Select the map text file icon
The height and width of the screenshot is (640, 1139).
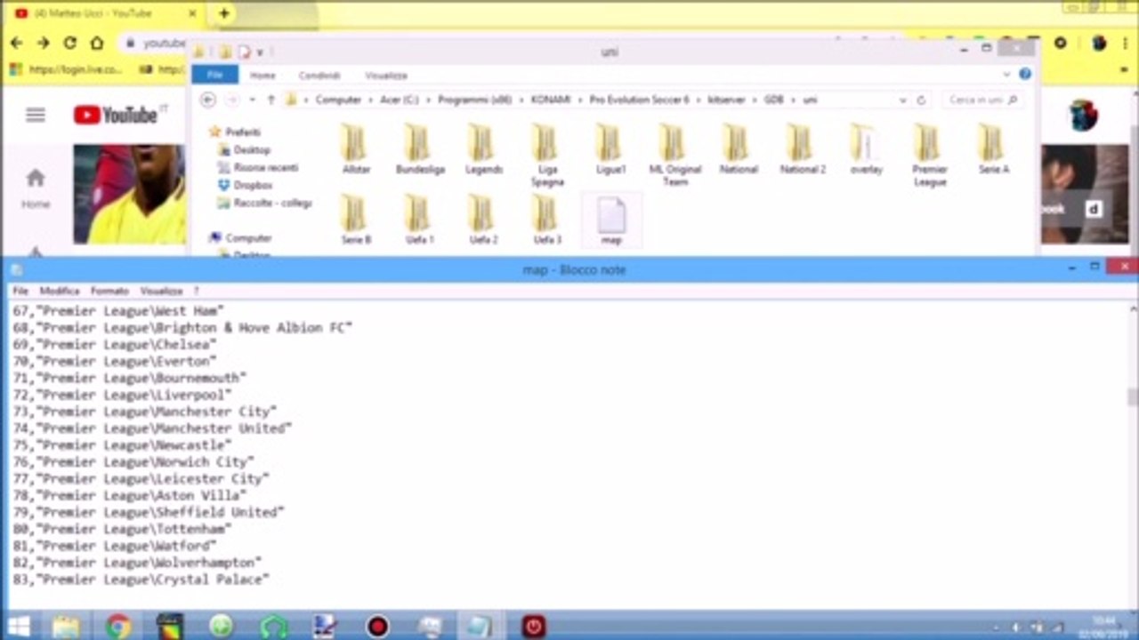[x=611, y=220]
